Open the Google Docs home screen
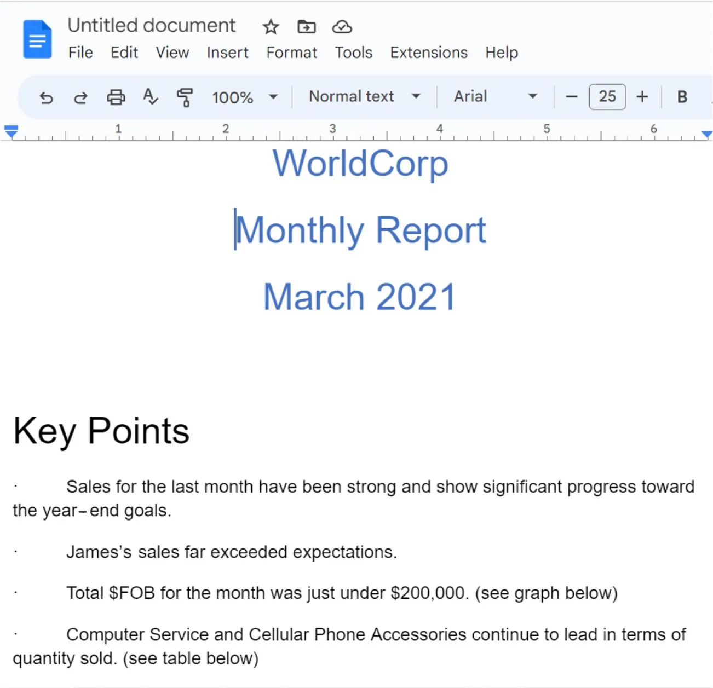 click(x=37, y=38)
